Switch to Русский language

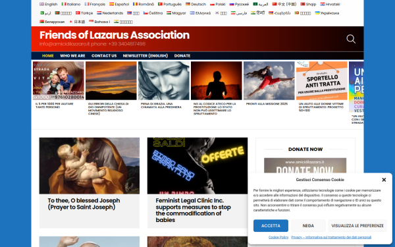(x=239, y=4)
